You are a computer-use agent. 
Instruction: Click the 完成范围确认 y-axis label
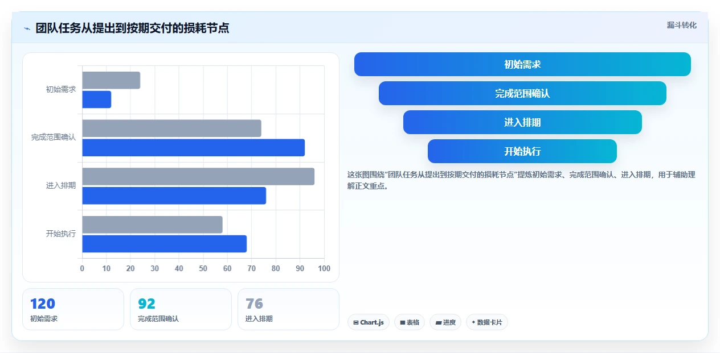click(x=54, y=137)
